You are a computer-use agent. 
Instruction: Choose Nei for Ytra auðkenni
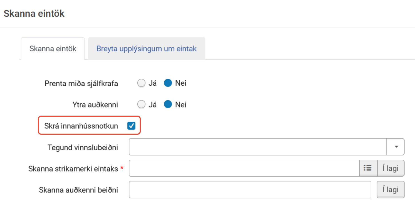(x=168, y=105)
